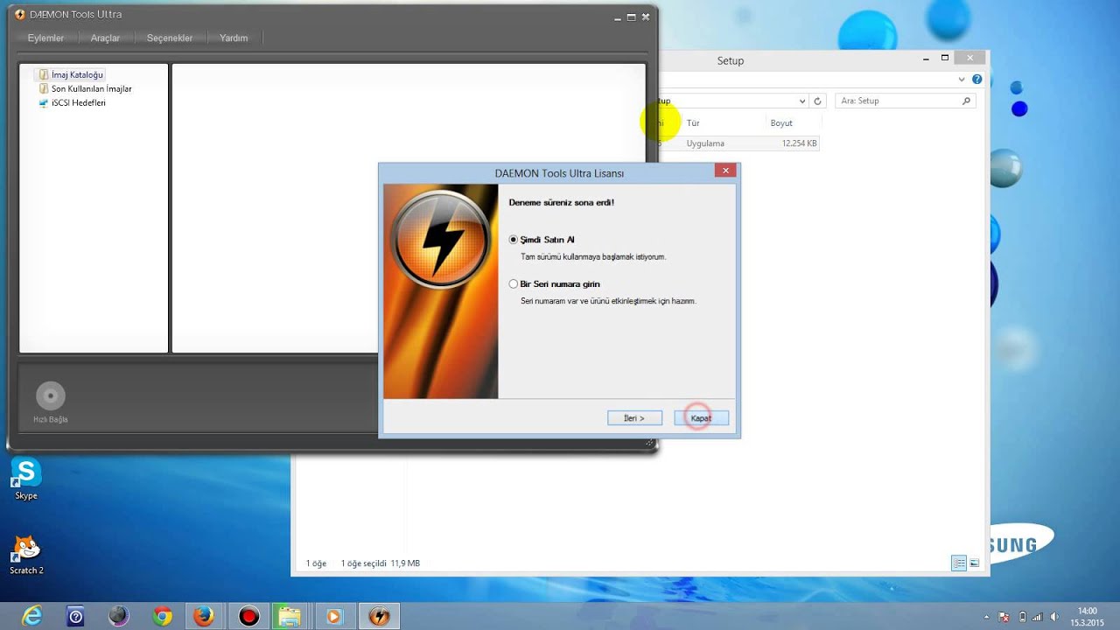Show hidden system tray icons
The width and height of the screenshot is (1120, 630).
point(987,617)
